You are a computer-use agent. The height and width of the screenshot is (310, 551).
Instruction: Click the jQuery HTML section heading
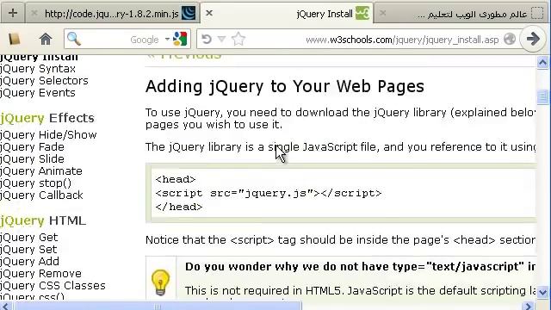43,220
